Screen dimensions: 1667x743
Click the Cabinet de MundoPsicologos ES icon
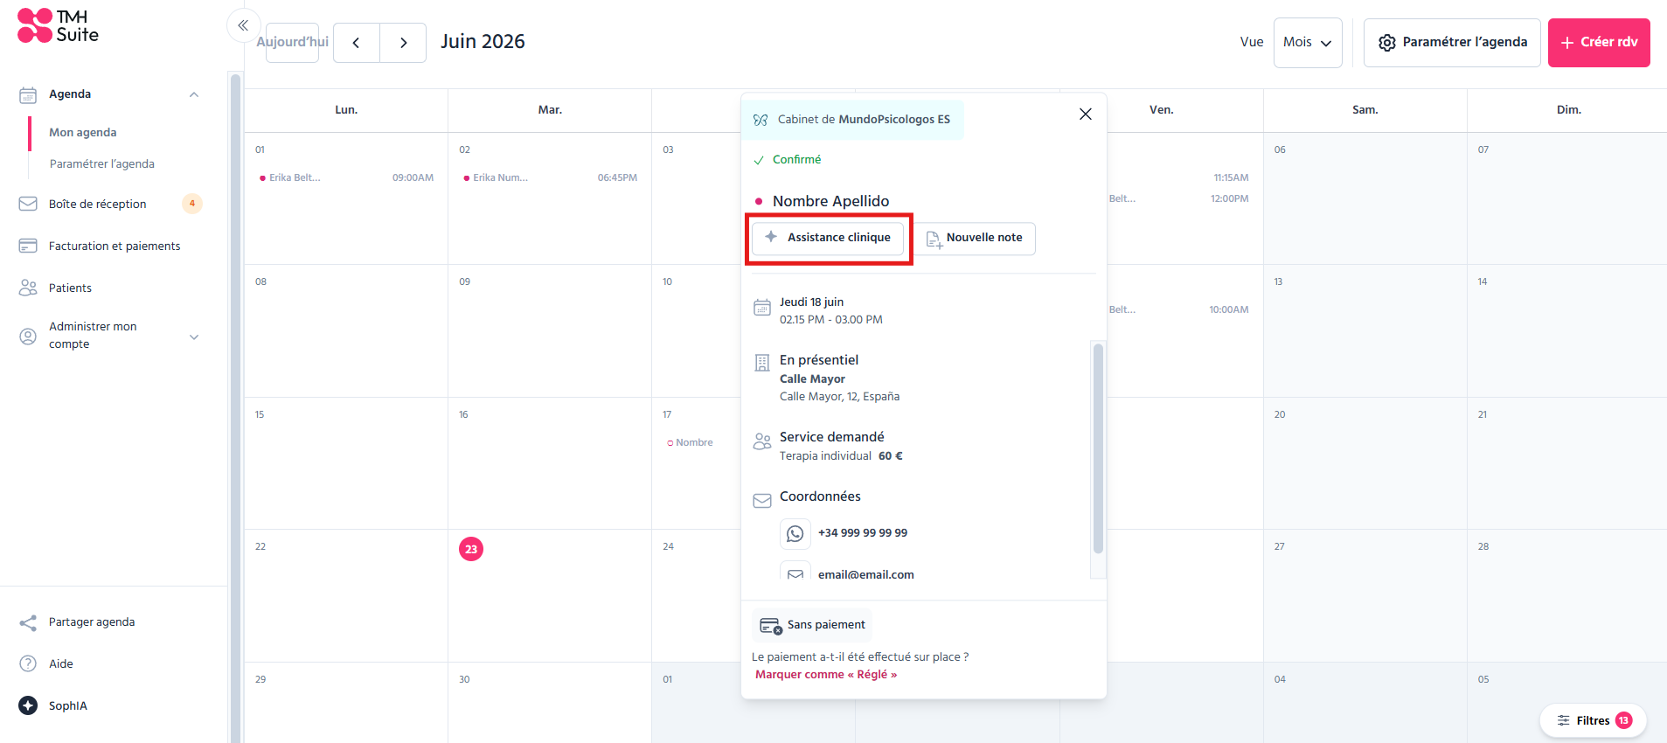tap(761, 120)
